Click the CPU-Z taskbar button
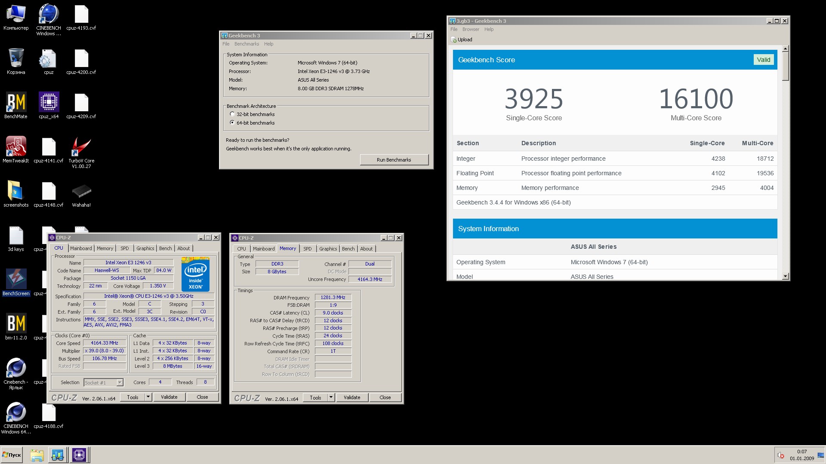The height and width of the screenshot is (464, 826). point(79,455)
